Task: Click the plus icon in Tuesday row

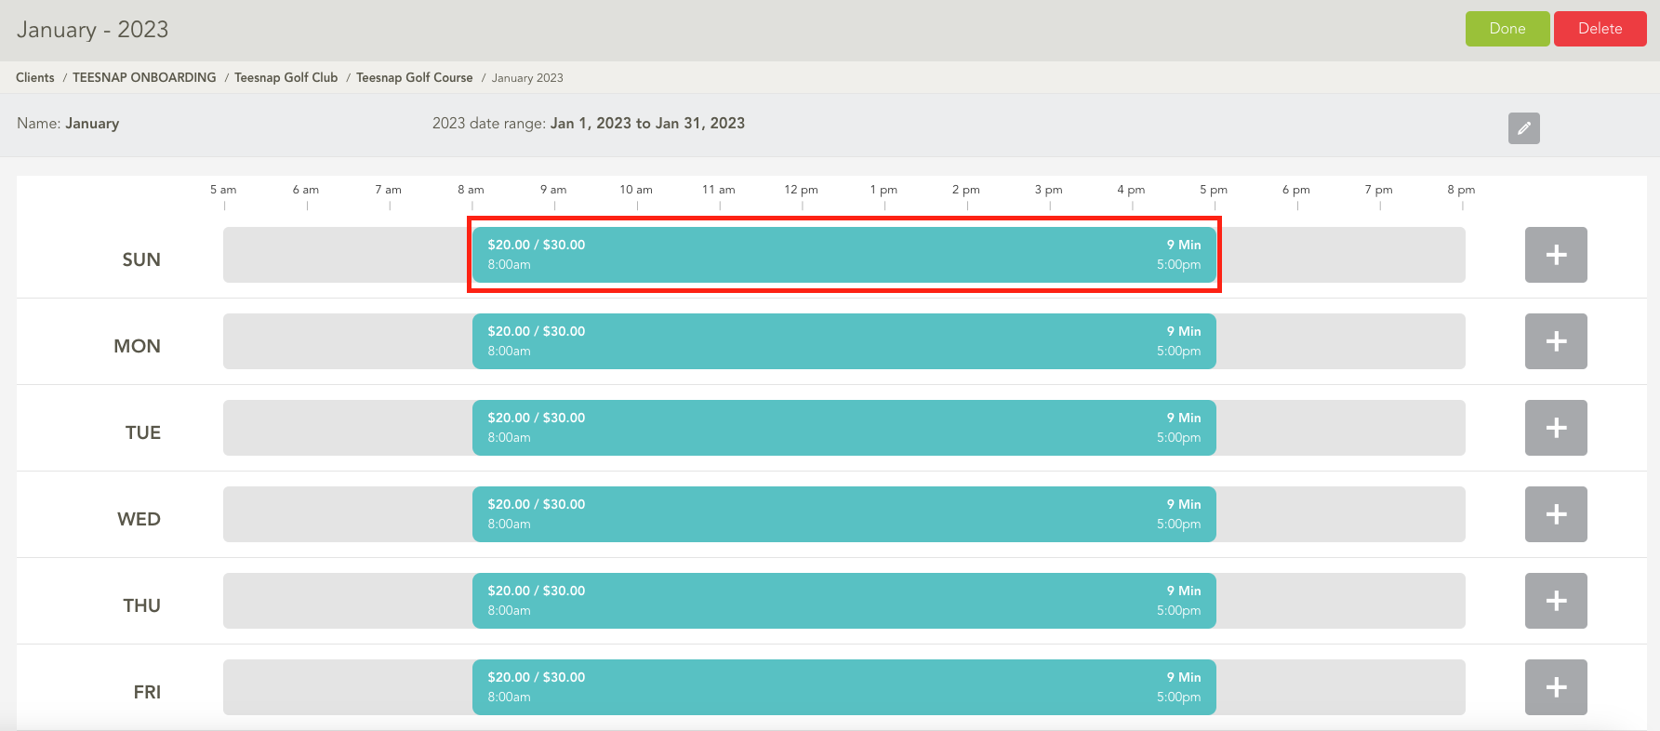Action: [1555, 428]
